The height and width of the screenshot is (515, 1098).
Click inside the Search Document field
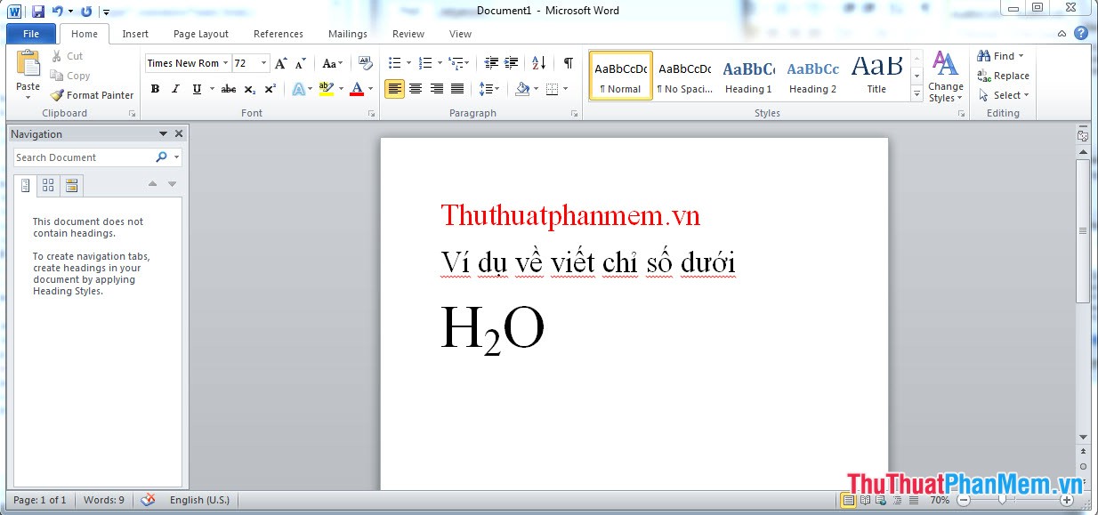coord(85,157)
